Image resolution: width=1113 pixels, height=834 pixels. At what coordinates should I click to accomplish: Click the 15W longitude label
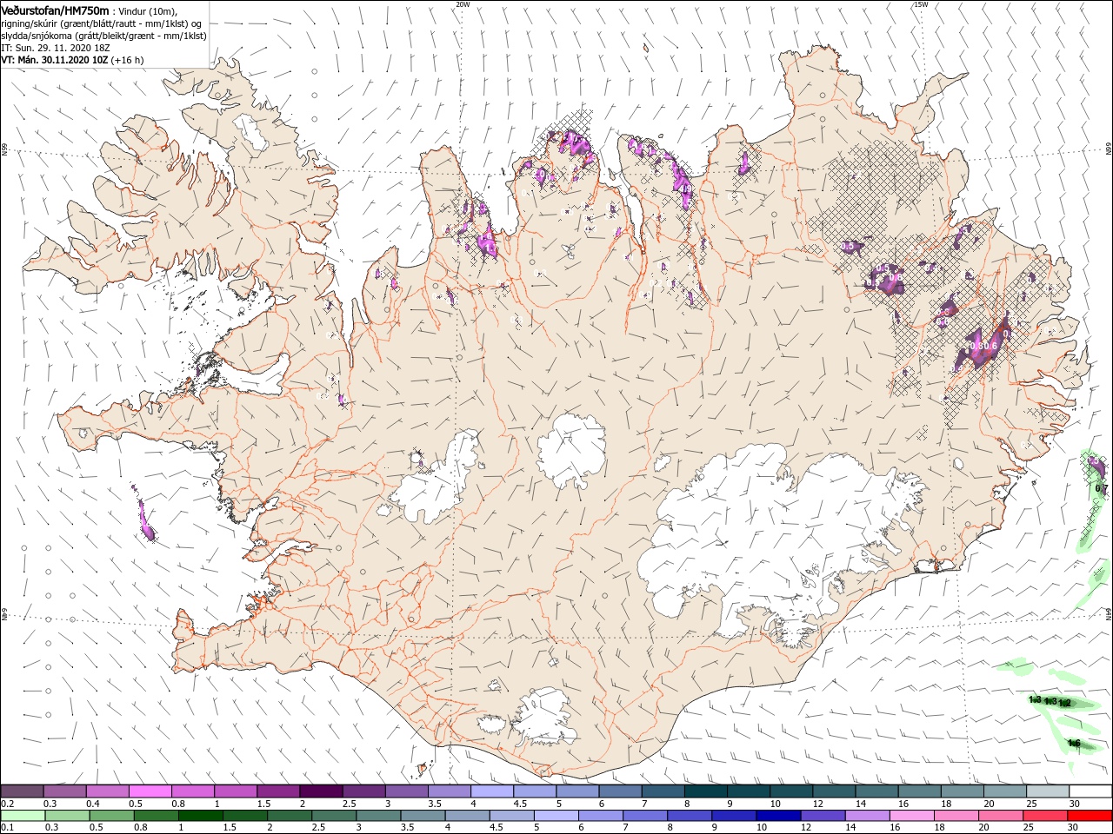[x=921, y=4]
